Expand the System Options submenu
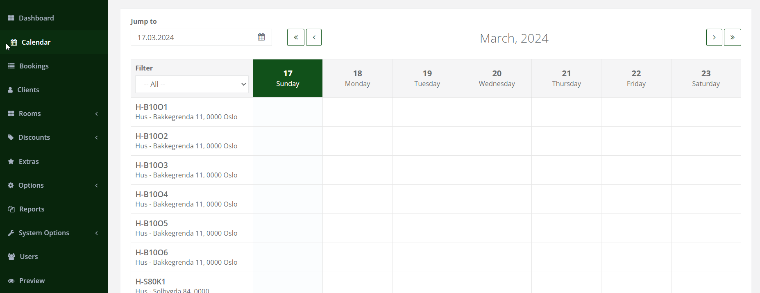Image resolution: width=760 pixels, height=293 pixels. click(x=53, y=233)
